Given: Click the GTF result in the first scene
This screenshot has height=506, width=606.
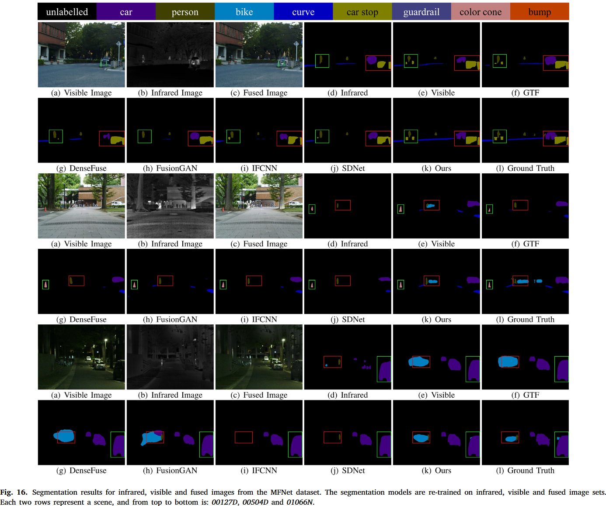Looking at the screenshot, I should (525, 54).
